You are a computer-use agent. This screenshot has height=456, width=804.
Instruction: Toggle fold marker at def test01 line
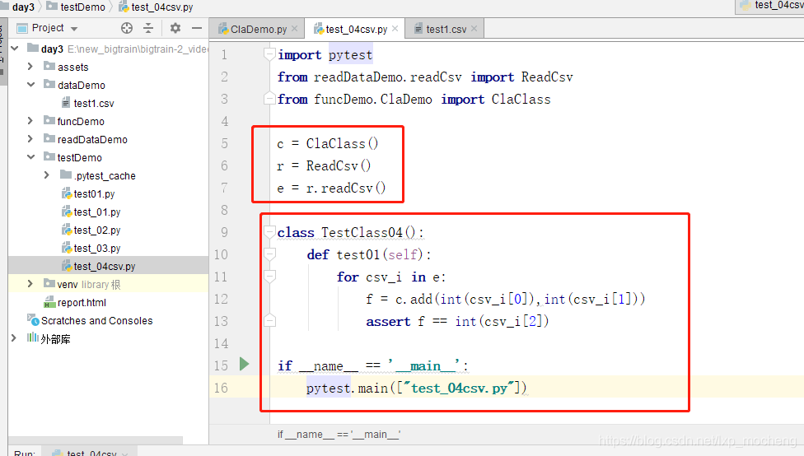click(x=269, y=255)
